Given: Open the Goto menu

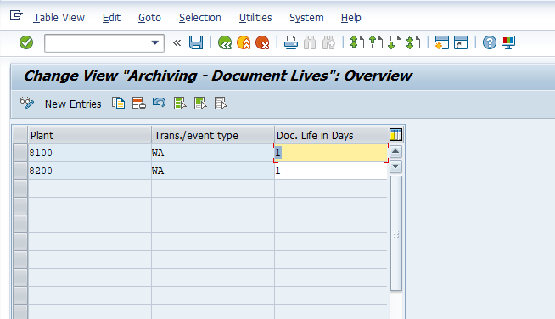Looking at the screenshot, I should [149, 17].
